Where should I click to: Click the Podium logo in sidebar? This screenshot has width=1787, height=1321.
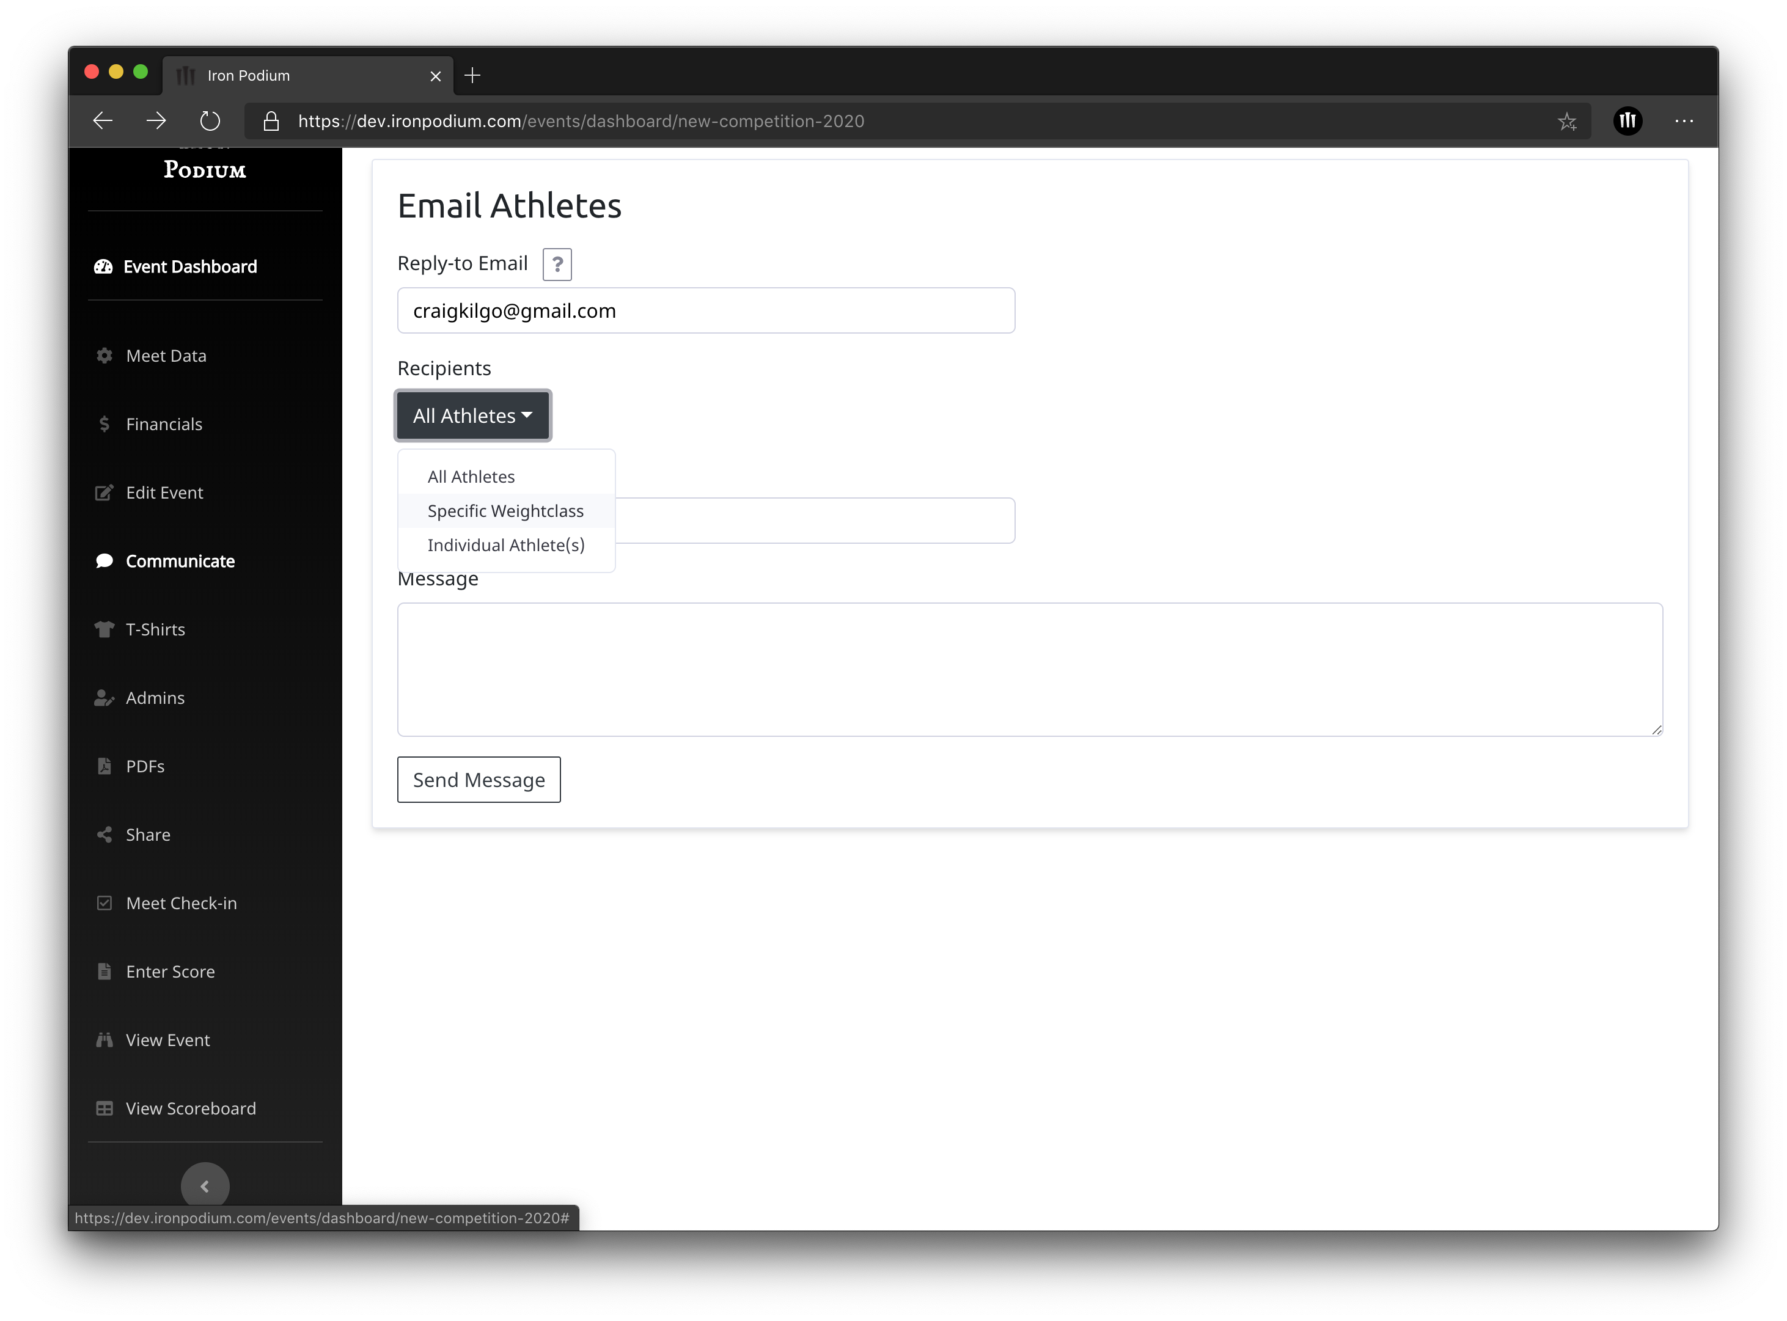205,169
